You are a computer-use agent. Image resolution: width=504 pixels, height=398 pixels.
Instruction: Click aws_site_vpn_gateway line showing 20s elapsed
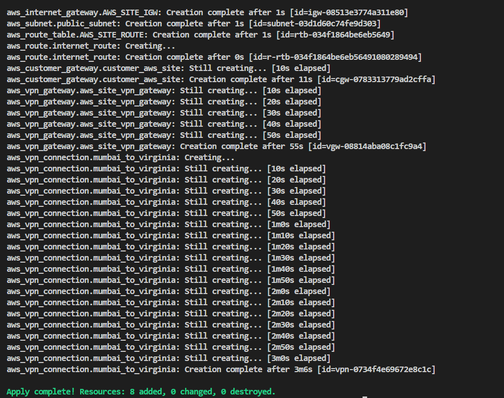click(164, 102)
